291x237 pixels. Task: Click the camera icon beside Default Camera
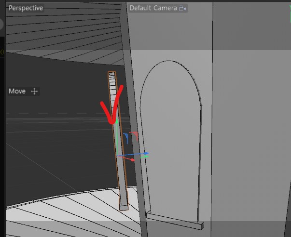point(182,8)
